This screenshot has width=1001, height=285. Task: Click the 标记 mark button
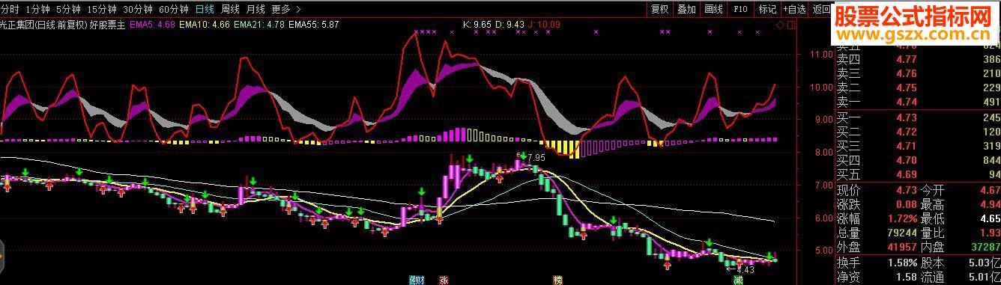767,9
